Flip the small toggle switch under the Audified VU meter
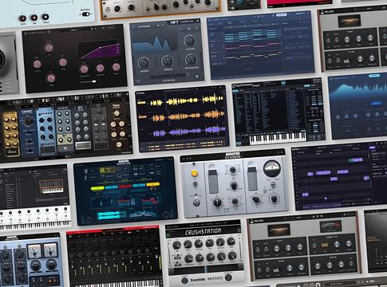Screen dimensions: 387x287 tap(272, 184)
